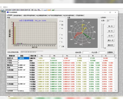Screen dimensions: 123x99
Task: Click the 批量删除 button
Action: (x=111, y=52)
